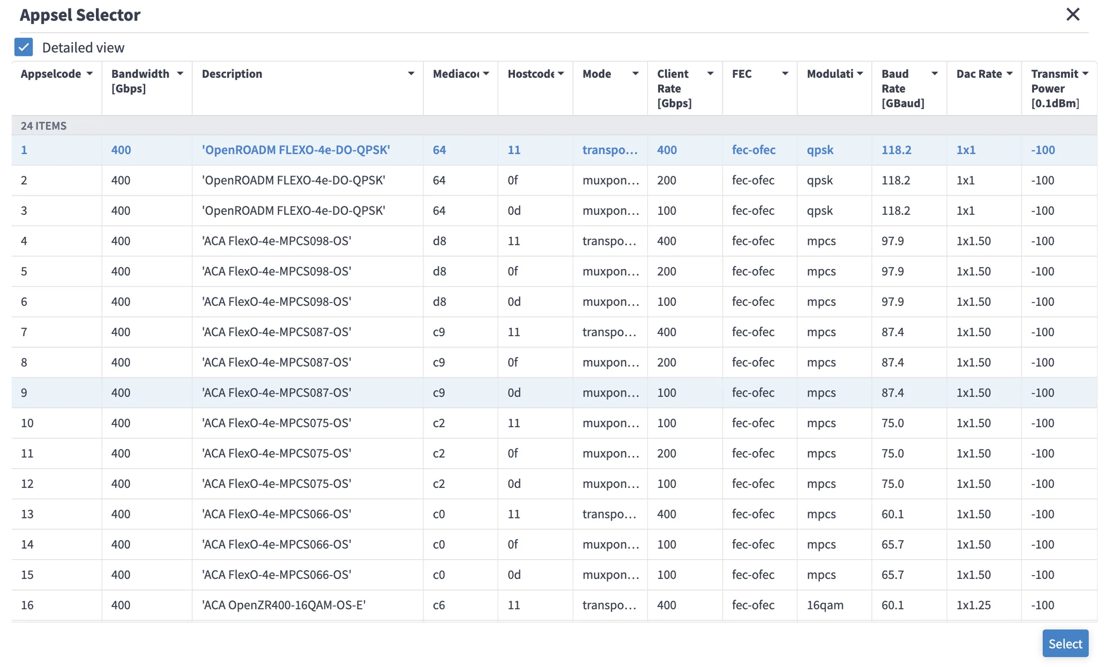Open the Client Rate column filter arrow

[x=710, y=73]
